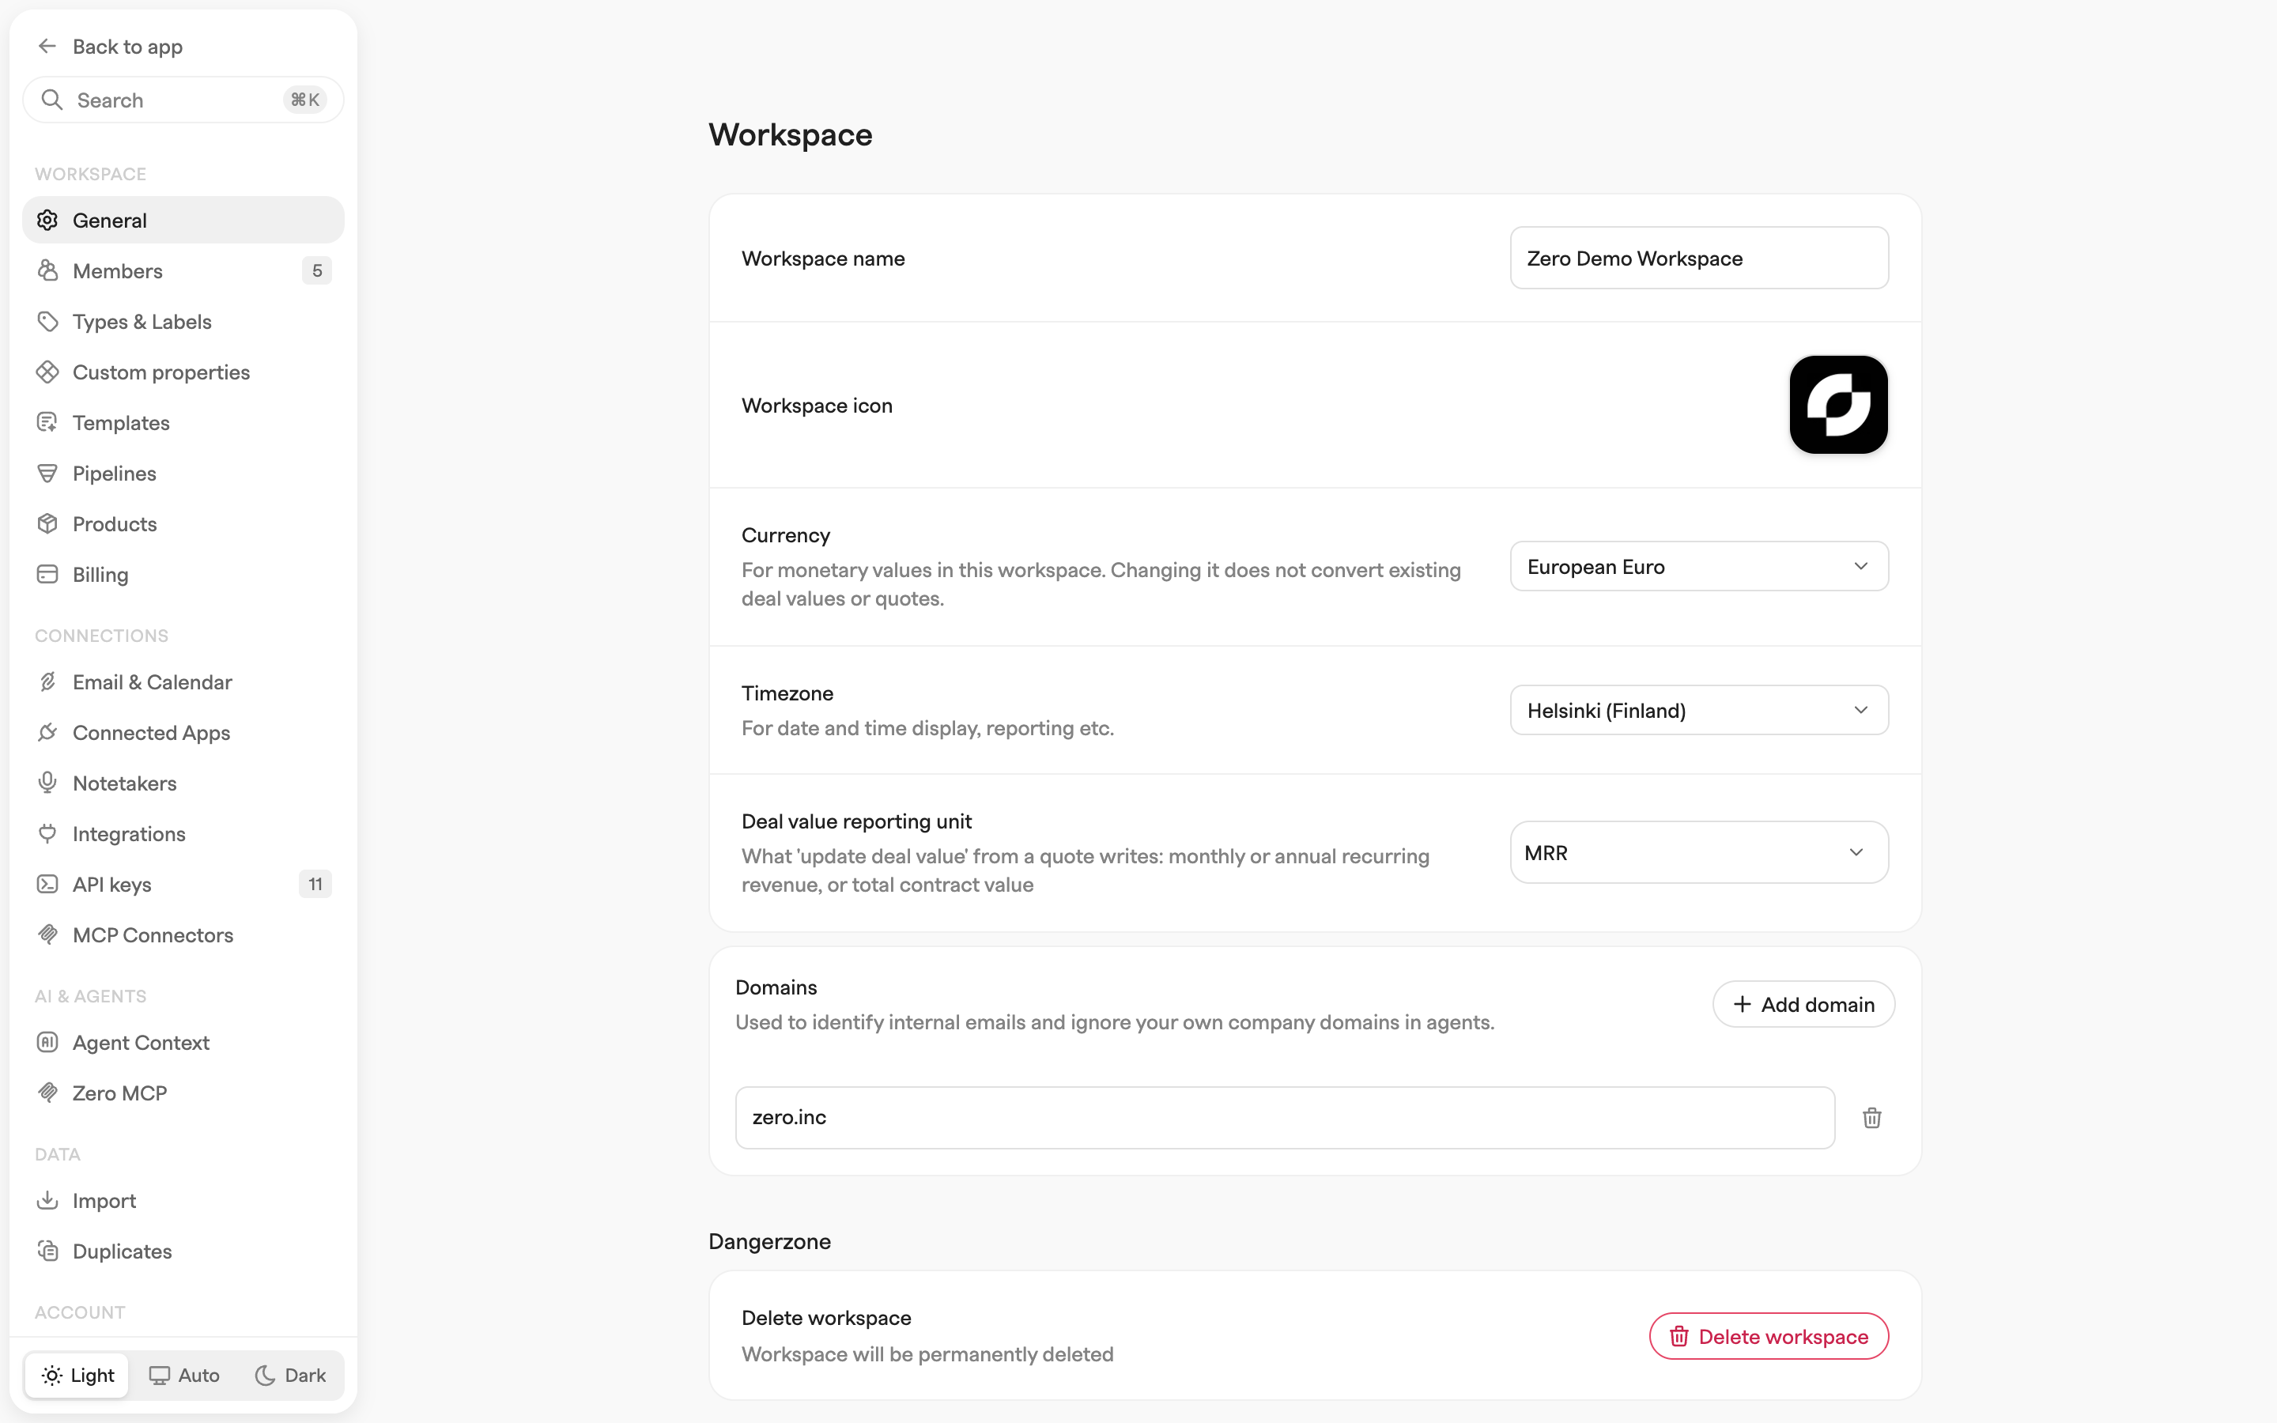Click the Connected Apps plug icon

point(48,733)
